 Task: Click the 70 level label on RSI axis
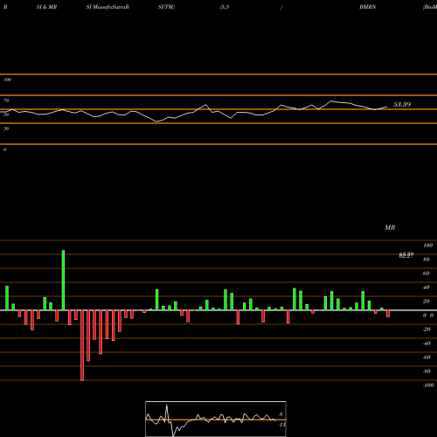pyautogui.click(x=6, y=101)
